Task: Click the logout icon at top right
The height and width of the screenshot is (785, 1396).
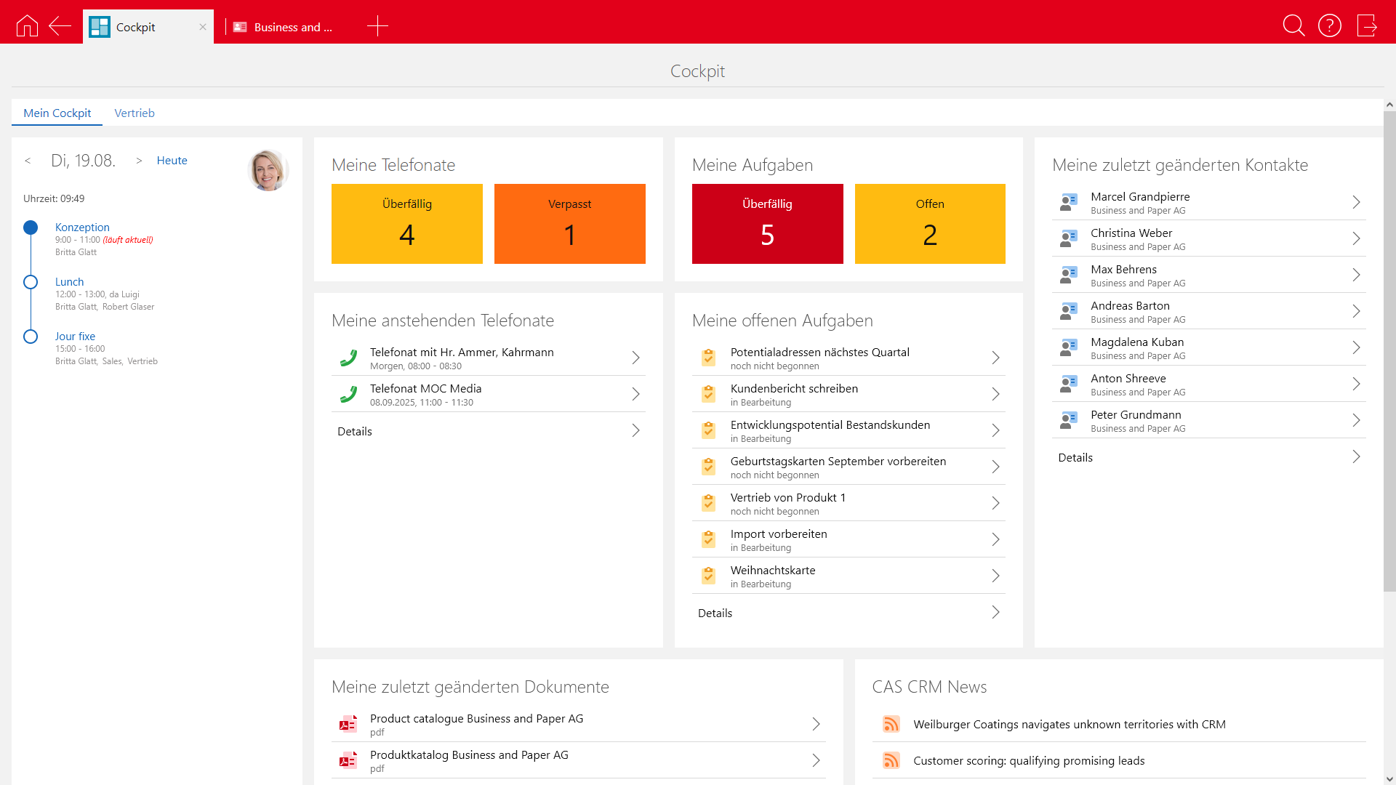Action: point(1367,26)
